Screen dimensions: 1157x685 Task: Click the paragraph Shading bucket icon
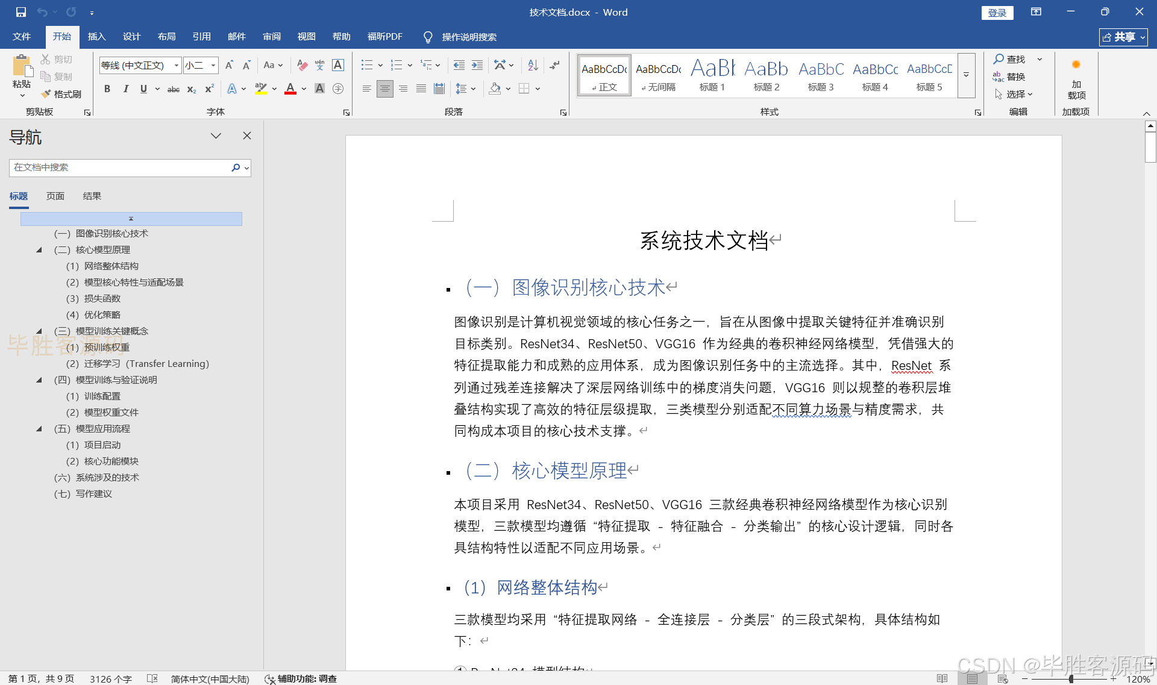495,89
